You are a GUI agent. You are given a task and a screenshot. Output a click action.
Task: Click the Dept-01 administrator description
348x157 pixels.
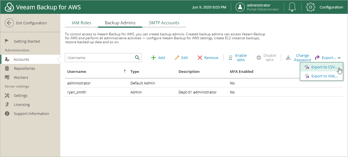tap(198, 92)
